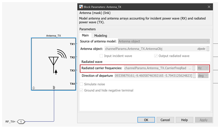
Task: Click the Radiated carrier frequencies input field
Action: 158,68
